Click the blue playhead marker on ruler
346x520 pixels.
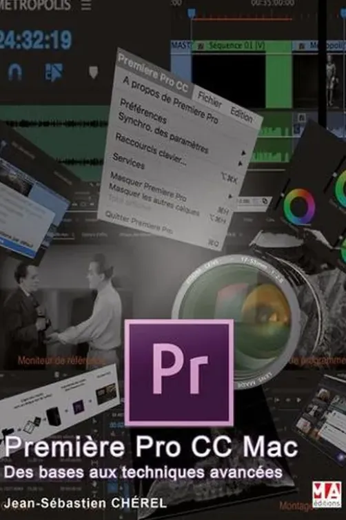(192, 13)
